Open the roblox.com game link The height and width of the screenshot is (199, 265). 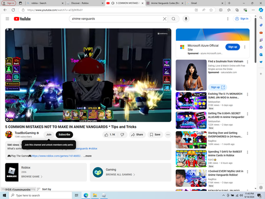[56, 156]
